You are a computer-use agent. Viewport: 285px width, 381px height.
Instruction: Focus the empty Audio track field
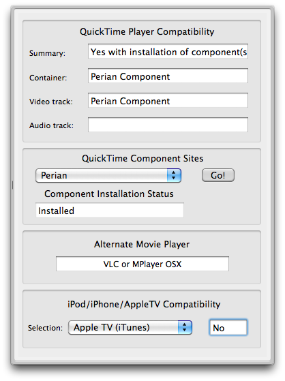(x=168, y=125)
